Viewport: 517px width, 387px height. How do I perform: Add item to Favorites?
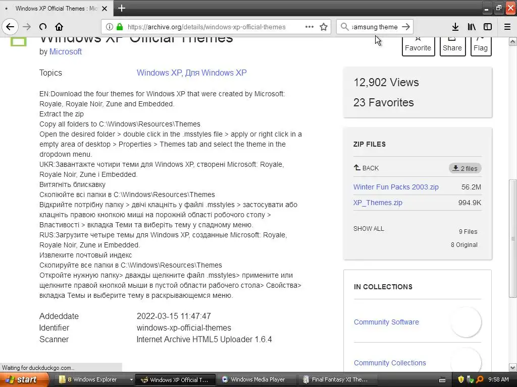(x=418, y=46)
